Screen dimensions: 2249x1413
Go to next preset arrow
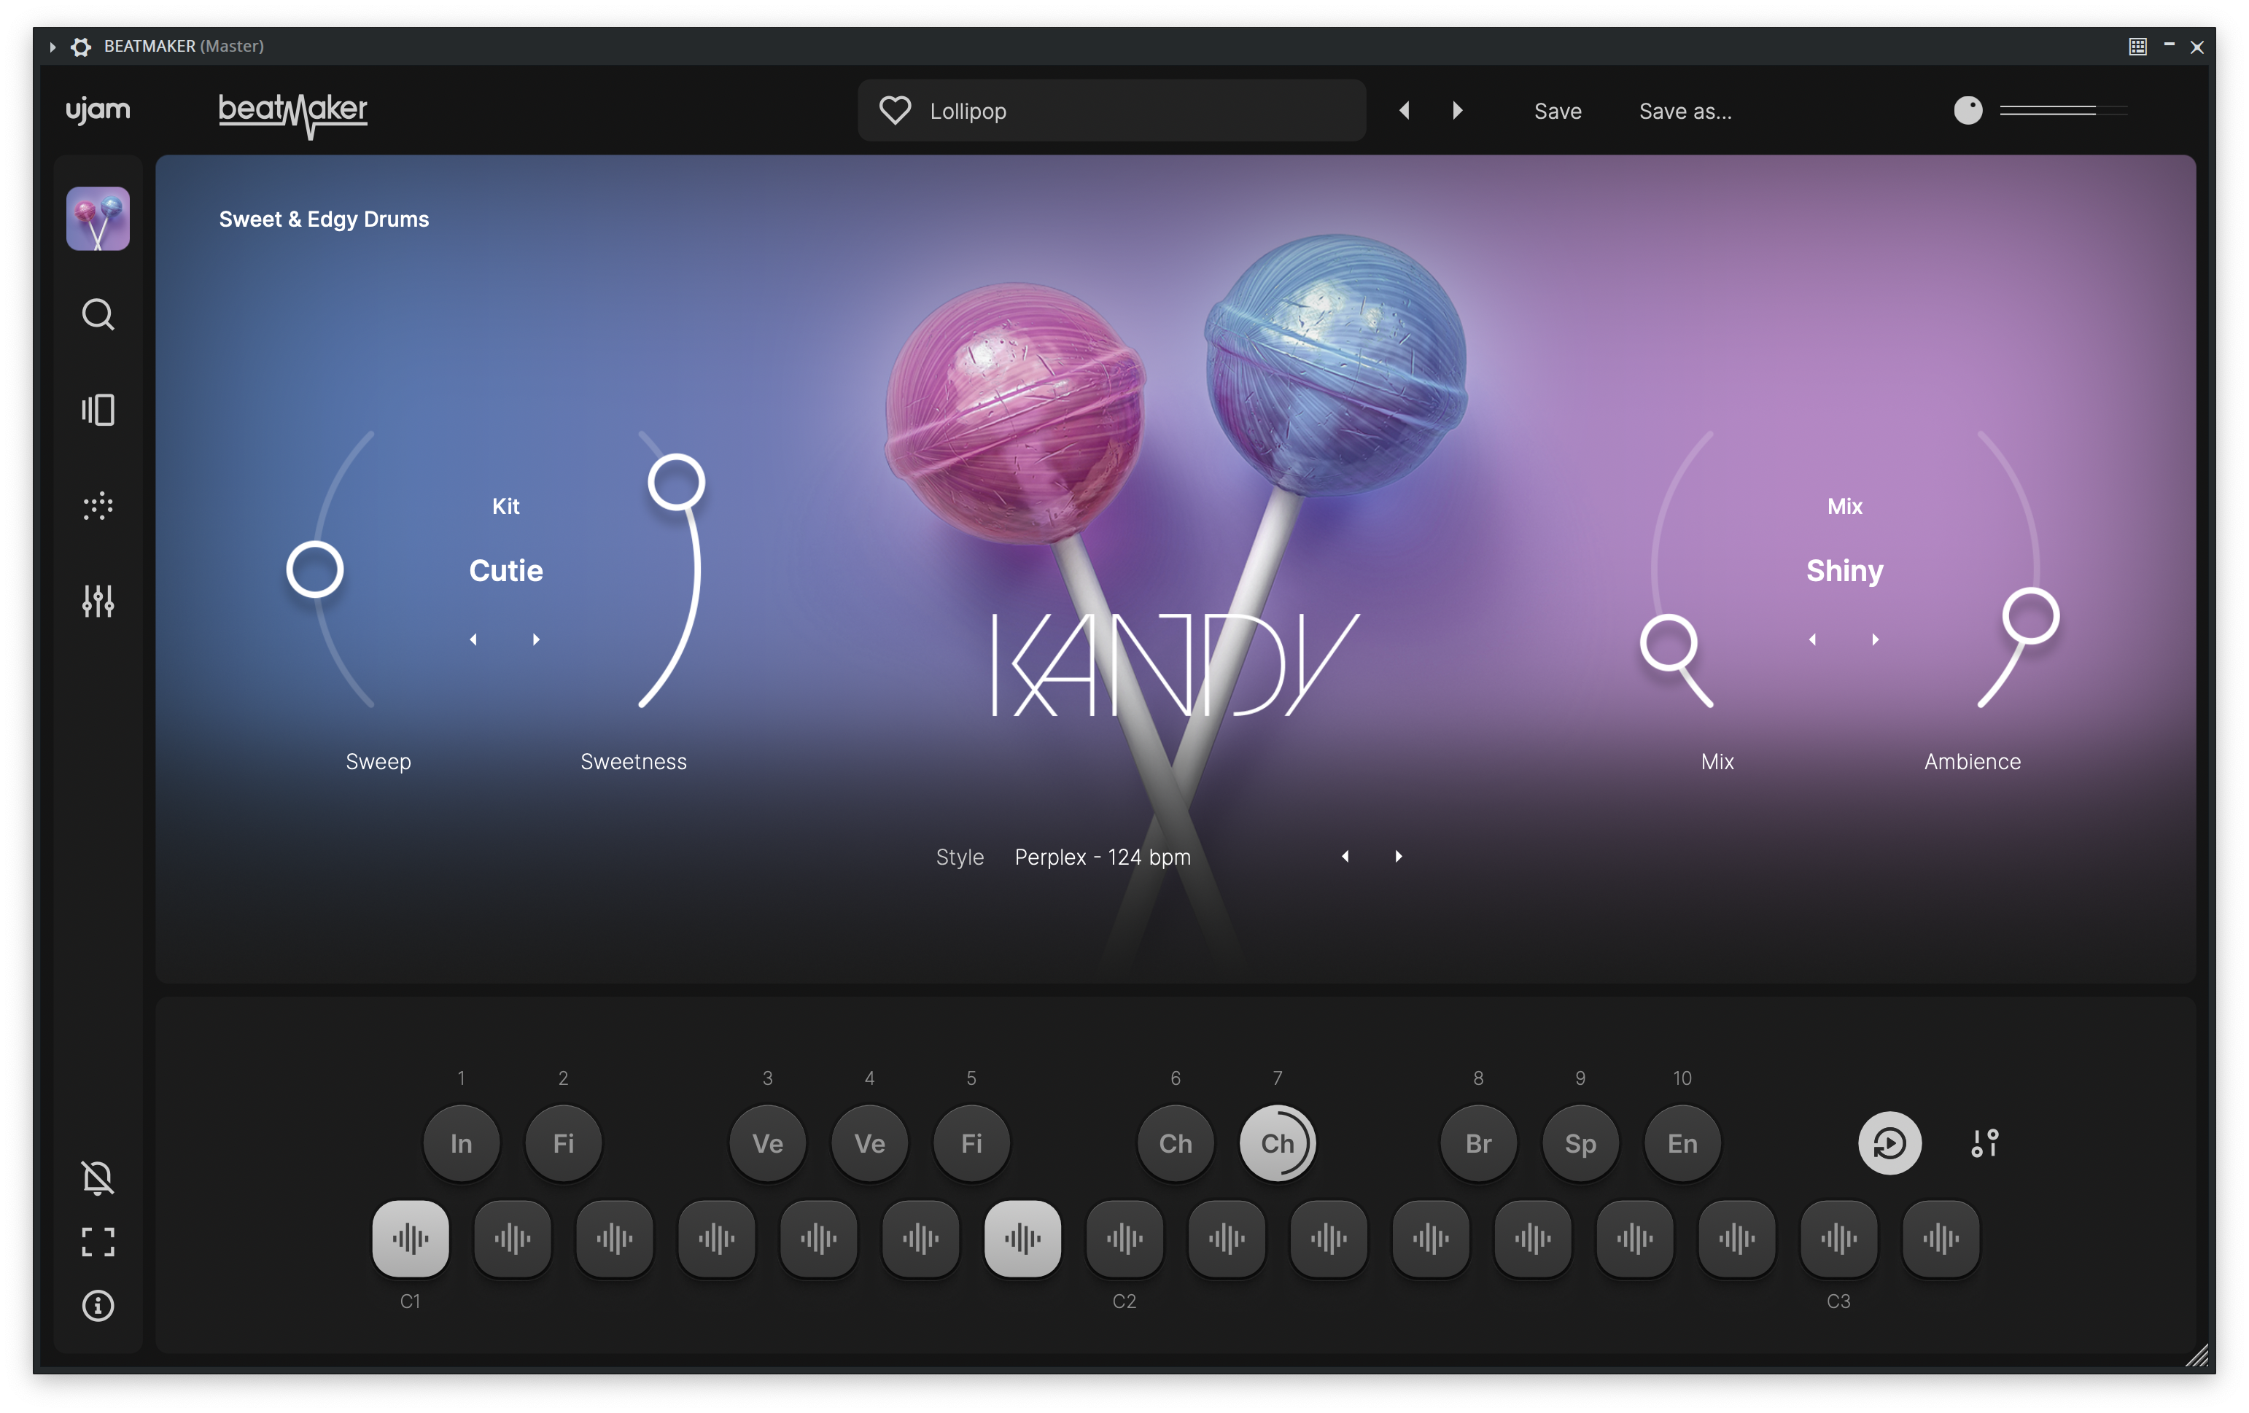1458,111
